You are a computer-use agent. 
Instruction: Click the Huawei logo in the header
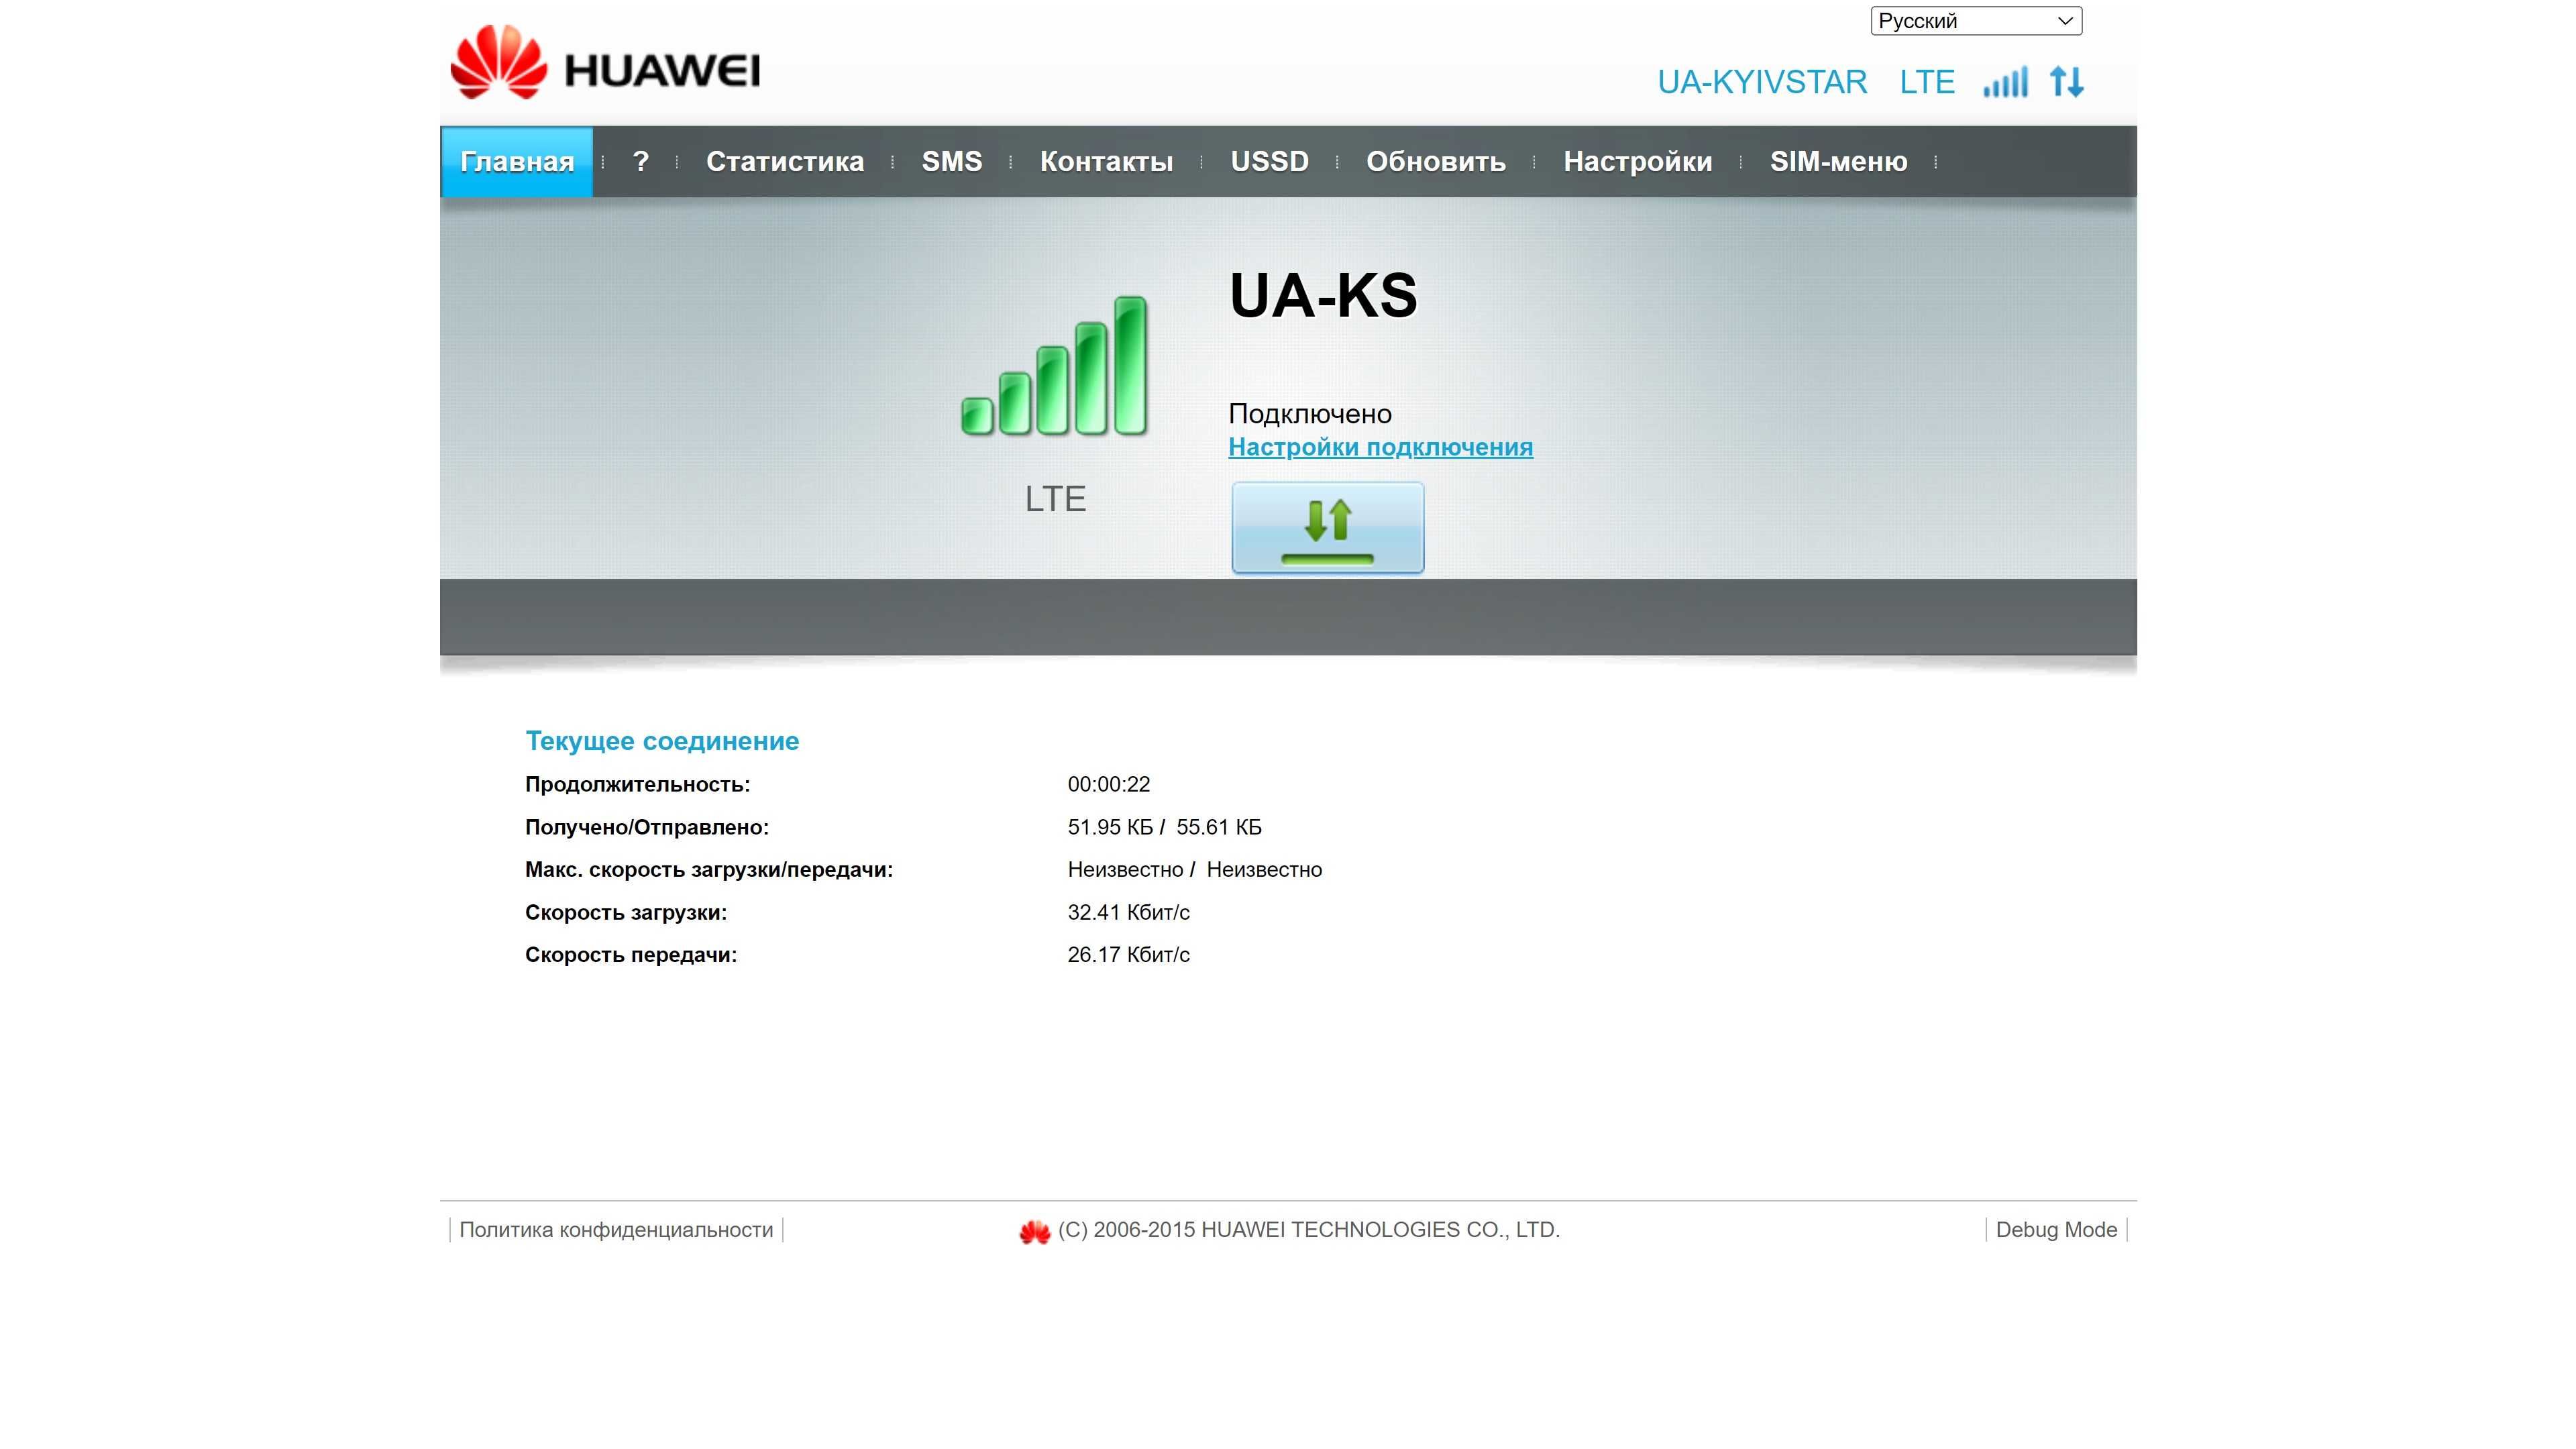pyautogui.click(x=605, y=63)
